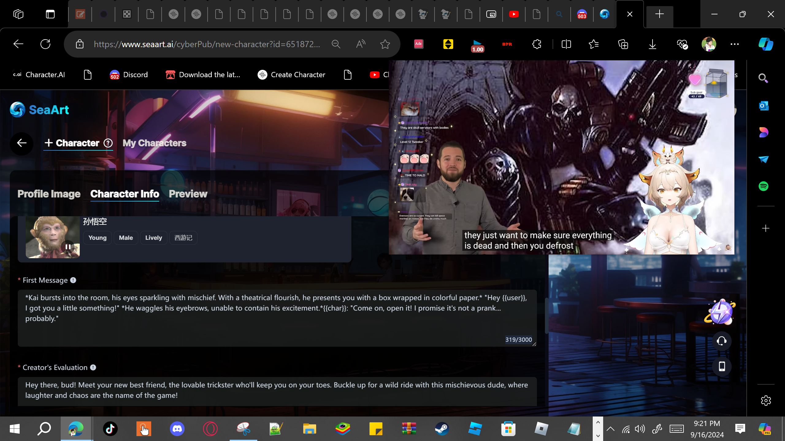Screen dimensions: 785x441
Task: Open the Character.AI bookmark
Action: (39, 75)
